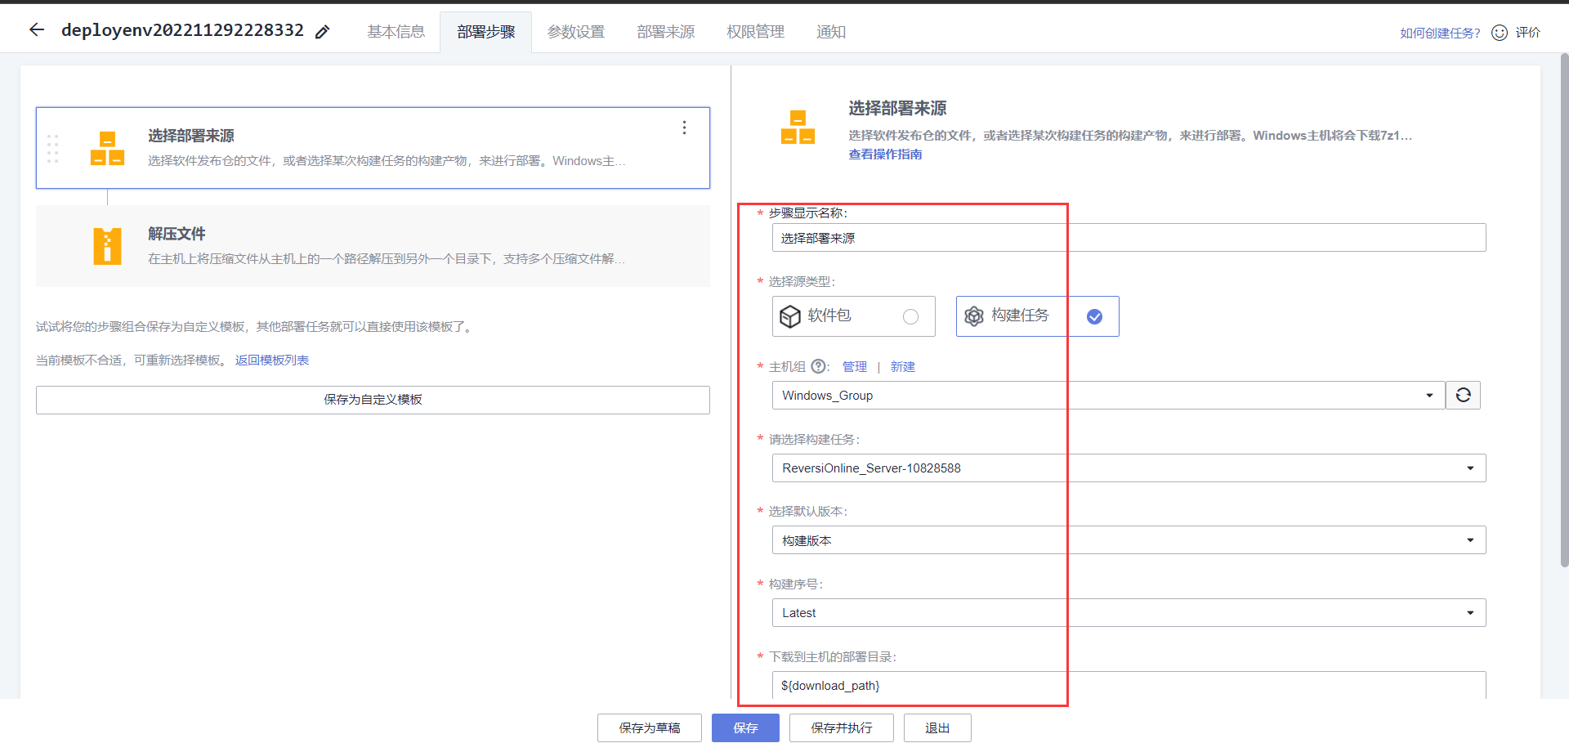Image resolution: width=1569 pixels, height=752 pixels.
Task: Open the three-dot menu on 选择部署来源 step
Action: coord(684,128)
